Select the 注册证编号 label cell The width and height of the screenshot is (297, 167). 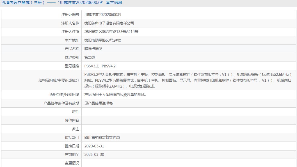(42, 15)
